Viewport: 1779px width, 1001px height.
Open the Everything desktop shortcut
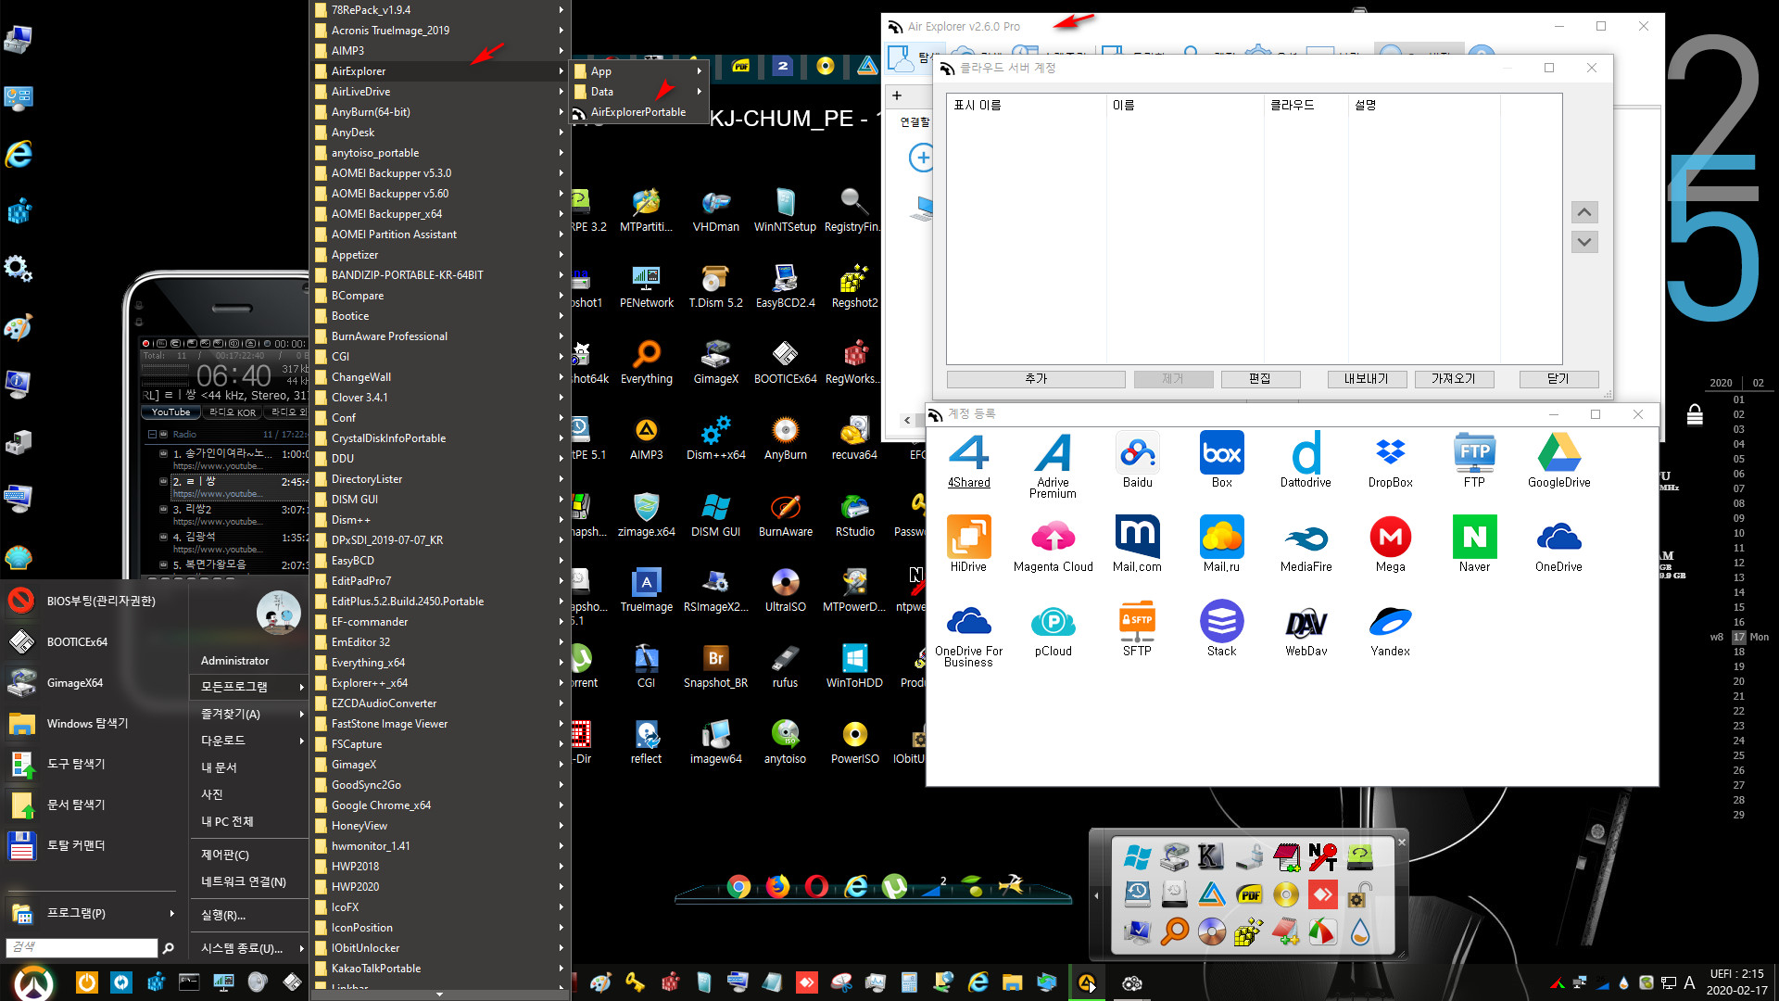646,361
